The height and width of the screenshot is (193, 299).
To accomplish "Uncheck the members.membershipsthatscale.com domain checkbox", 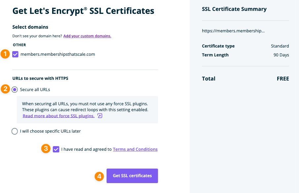I will pos(15,54).
